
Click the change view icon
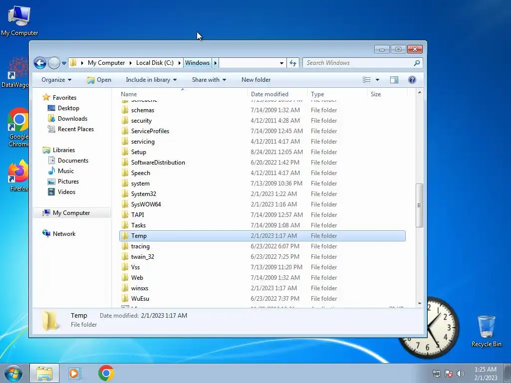[367, 80]
